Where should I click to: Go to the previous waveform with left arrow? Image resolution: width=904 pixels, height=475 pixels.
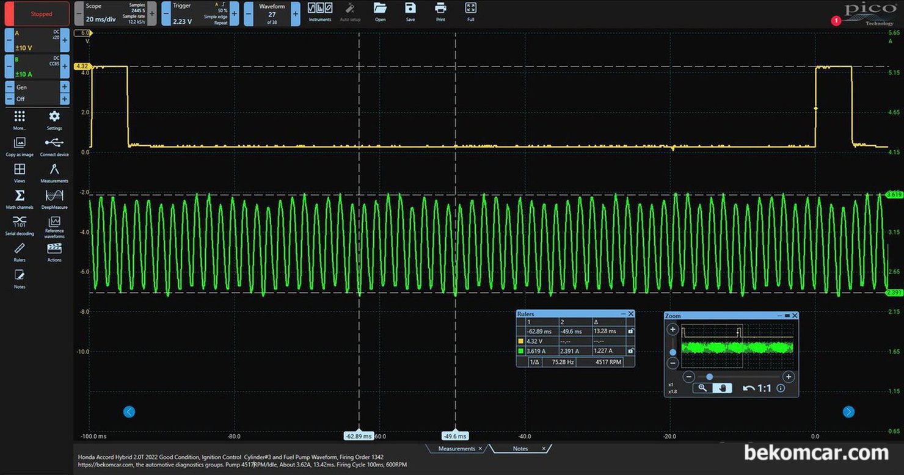129,412
